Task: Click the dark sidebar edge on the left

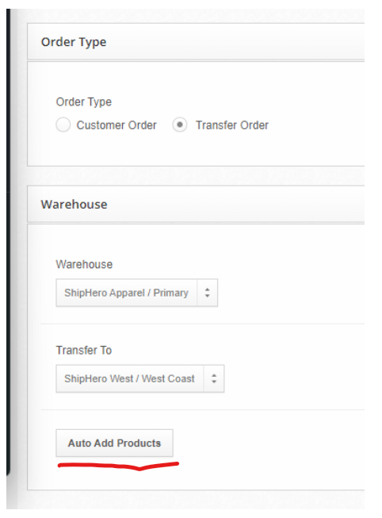Action: [8, 241]
